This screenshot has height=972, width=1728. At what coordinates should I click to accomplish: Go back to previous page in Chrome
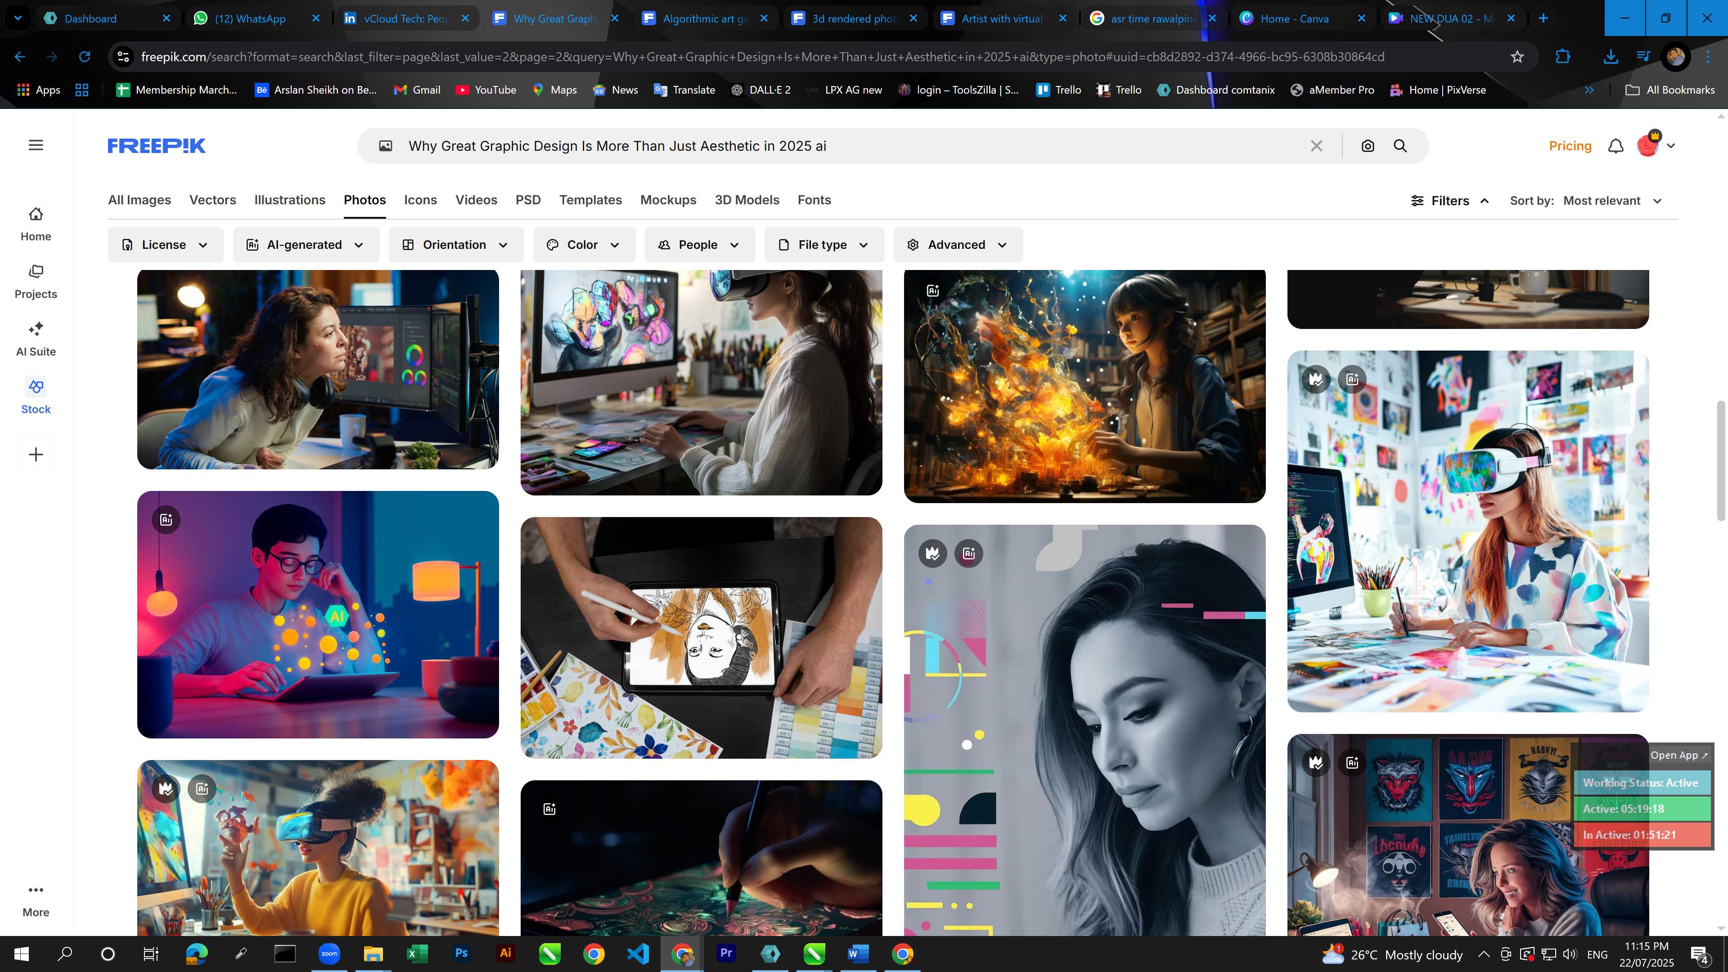click(20, 57)
